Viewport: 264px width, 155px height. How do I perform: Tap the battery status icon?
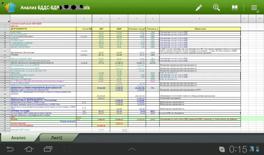coord(258,149)
